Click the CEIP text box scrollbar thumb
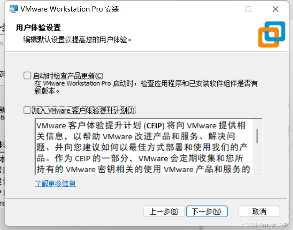The image size is (293, 230). coord(257,136)
